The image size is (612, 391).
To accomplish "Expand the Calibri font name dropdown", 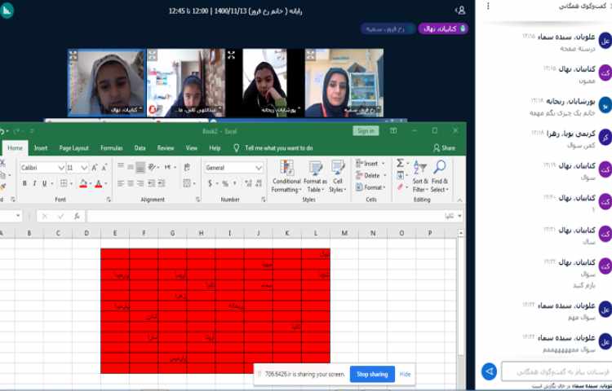I will tap(61, 167).
